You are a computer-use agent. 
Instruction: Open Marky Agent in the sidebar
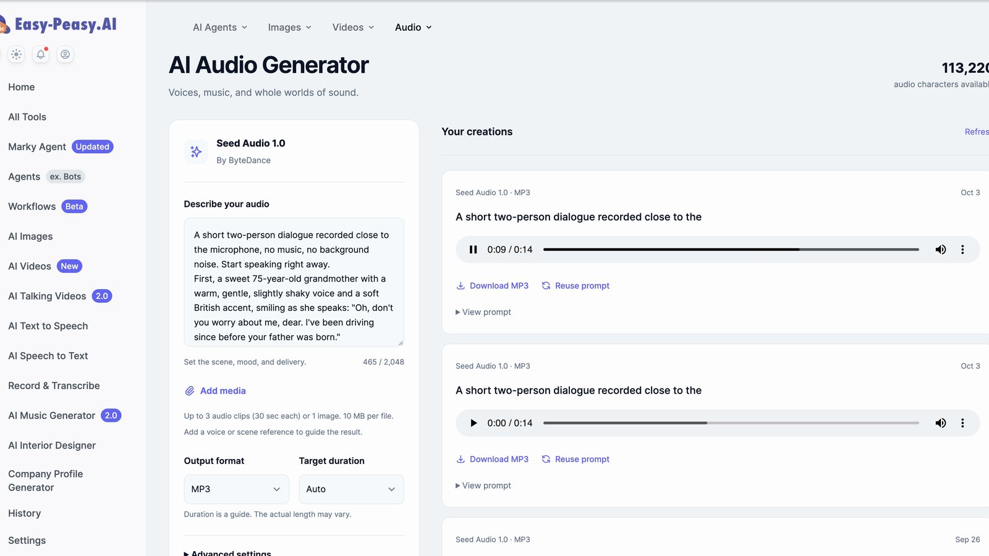(x=61, y=146)
